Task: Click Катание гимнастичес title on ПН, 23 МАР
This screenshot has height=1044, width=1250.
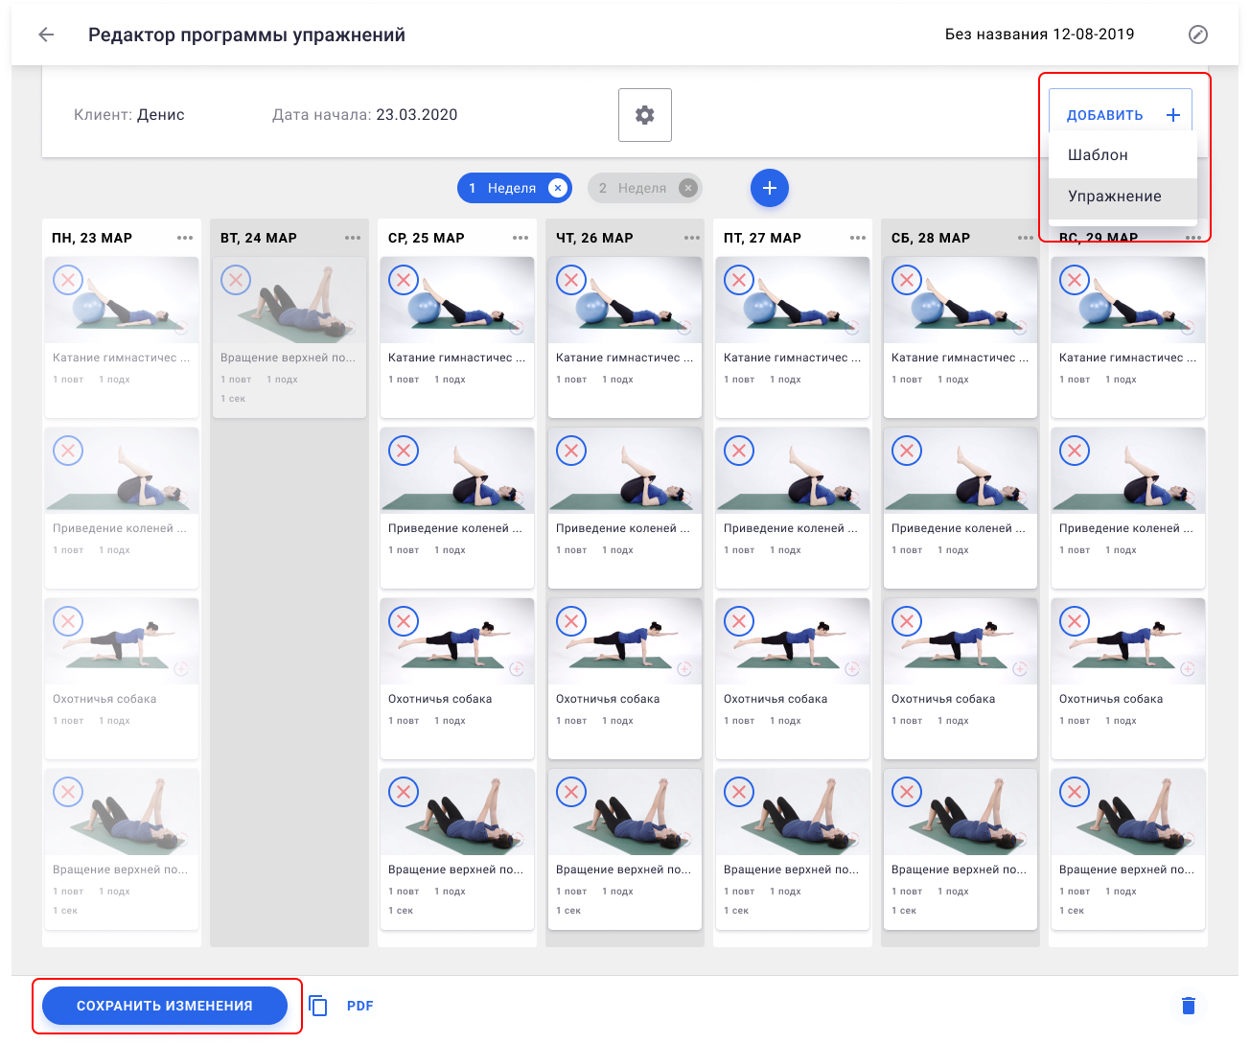Action: [x=122, y=358]
